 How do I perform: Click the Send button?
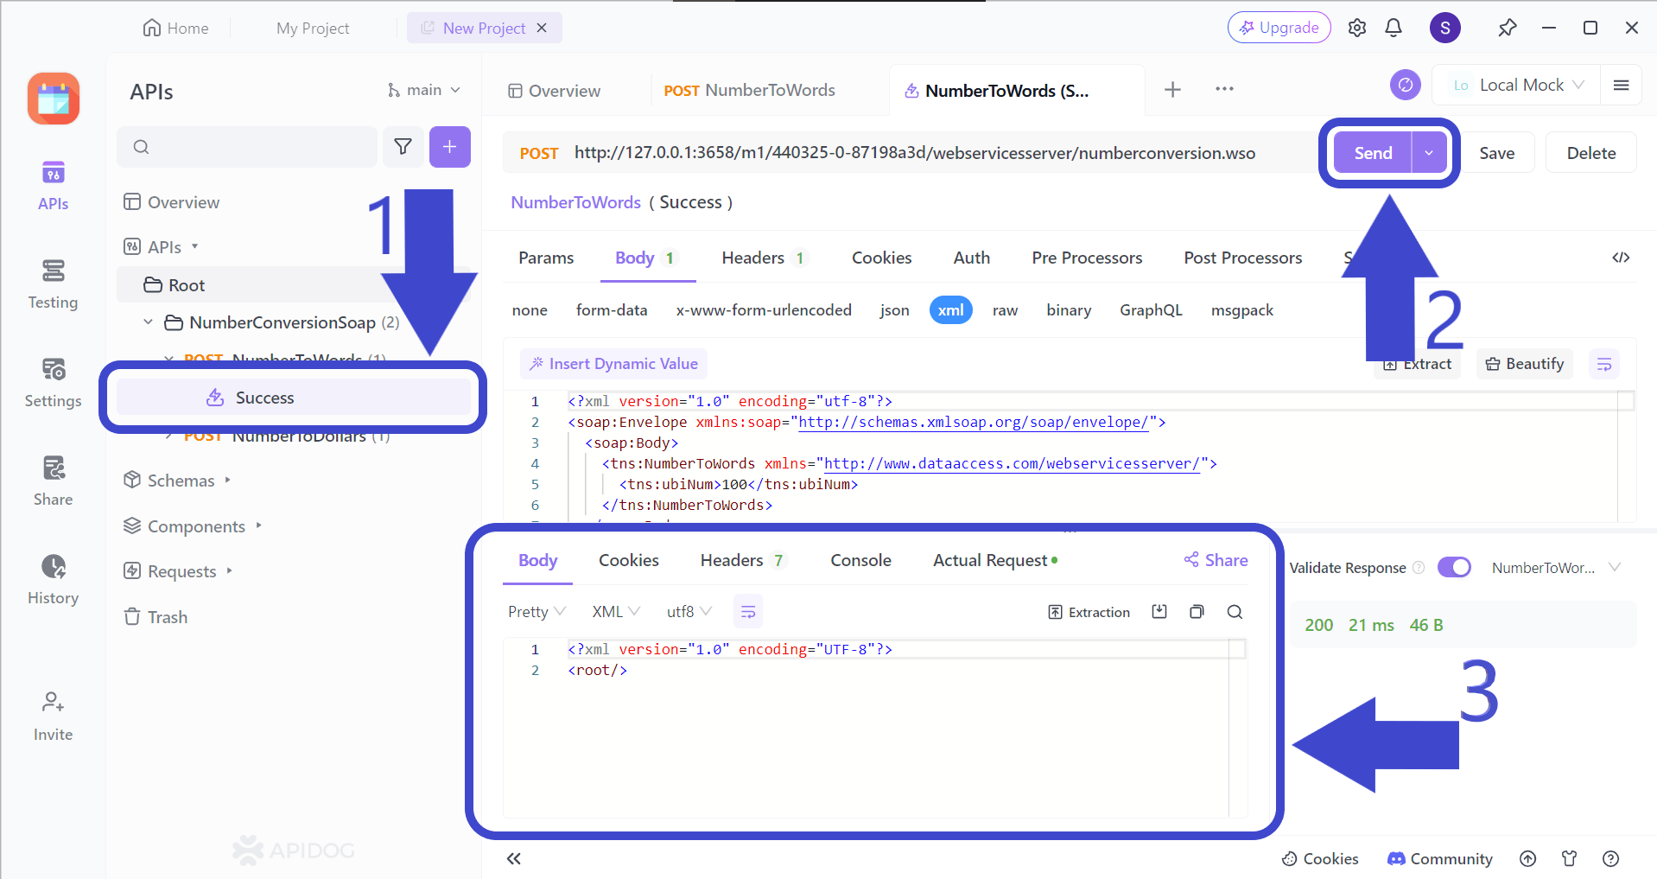[1372, 152]
